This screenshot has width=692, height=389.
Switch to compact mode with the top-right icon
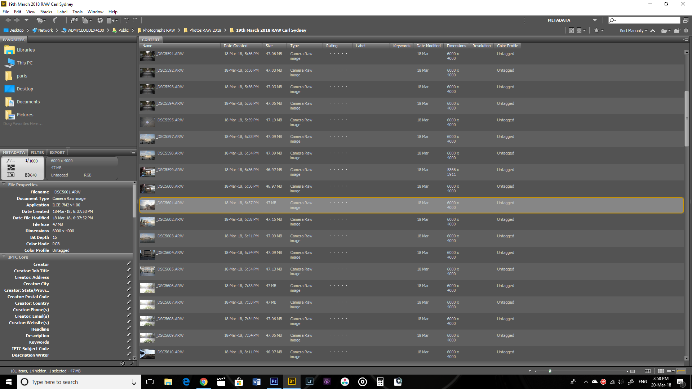point(686,20)
